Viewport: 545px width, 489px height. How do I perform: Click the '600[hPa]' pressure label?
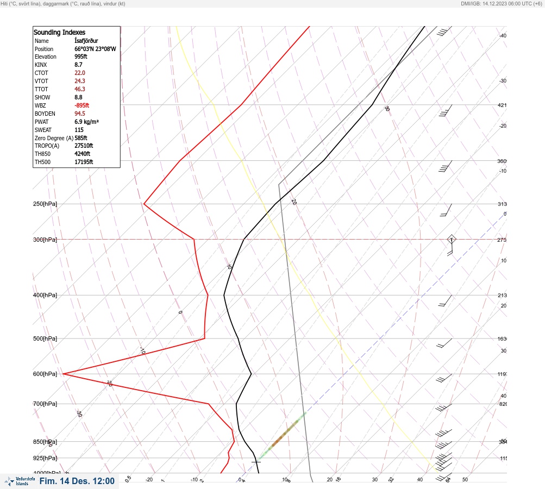point(45,374)
